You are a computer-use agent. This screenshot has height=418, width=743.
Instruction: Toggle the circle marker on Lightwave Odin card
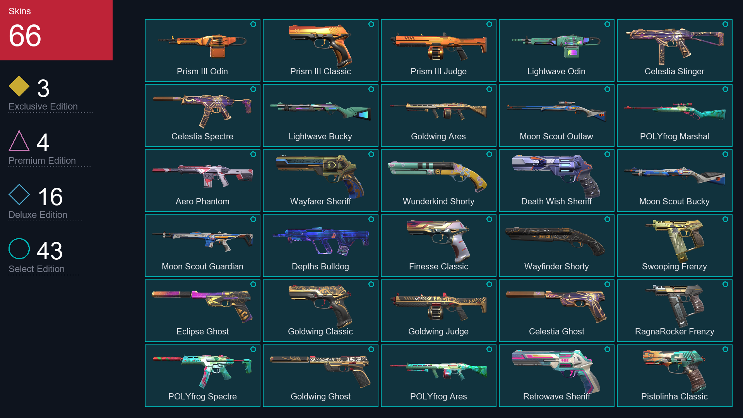click(x=607, y=24)
